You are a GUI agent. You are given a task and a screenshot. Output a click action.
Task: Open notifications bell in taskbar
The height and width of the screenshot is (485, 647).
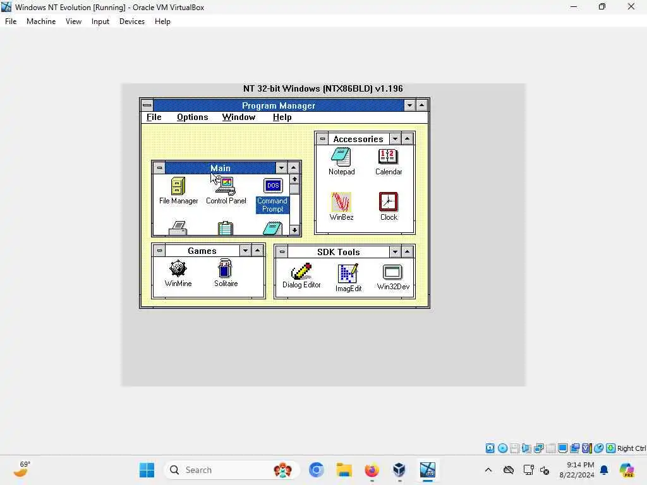tap(604, 470)
